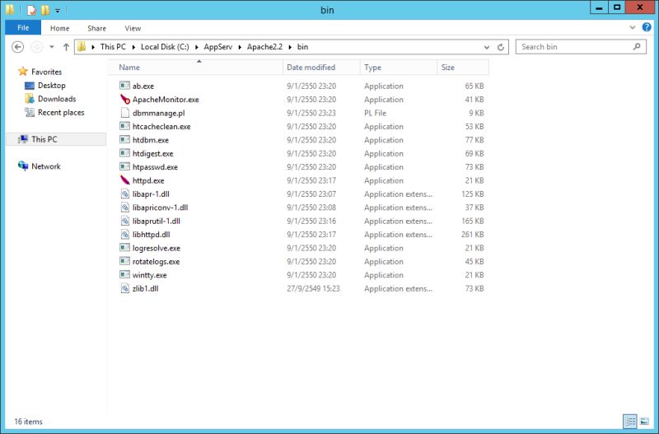This screenshot has height=434, width=659.
Task: Select the libapriconv-1.dll file icon
Action: pyautogui.click(x=125, y=208)
